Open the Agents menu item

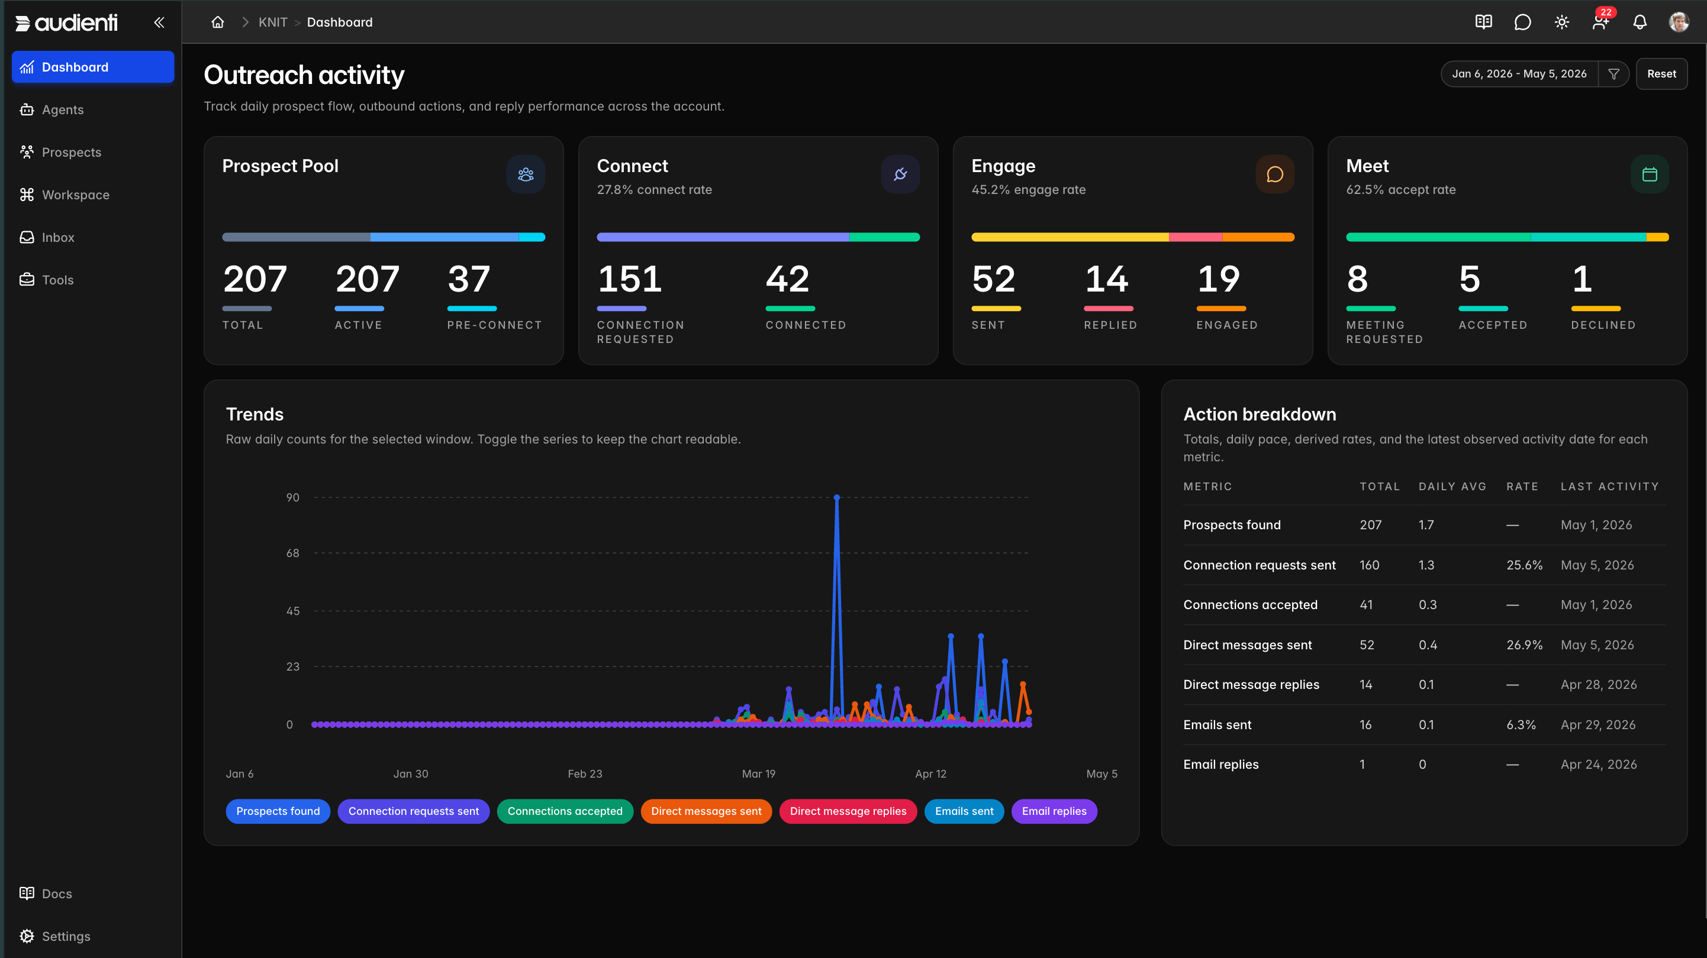point(93,110)
